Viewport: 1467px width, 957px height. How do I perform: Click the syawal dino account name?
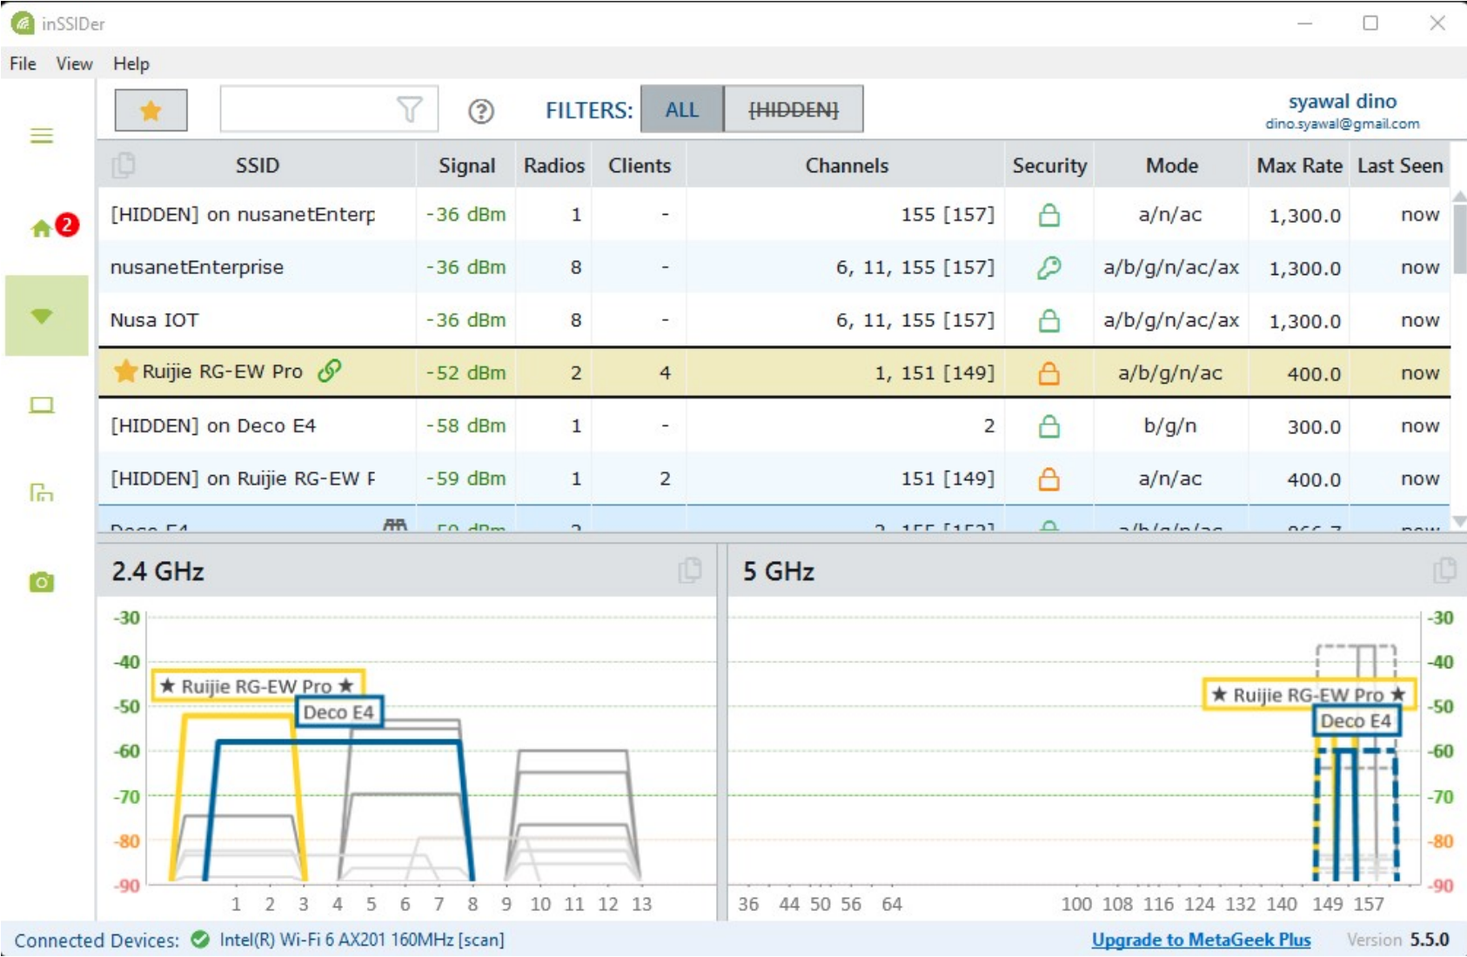pyautogui.click(x=1343, y=101)
